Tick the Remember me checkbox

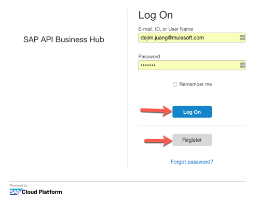click(x=175, y=85)
